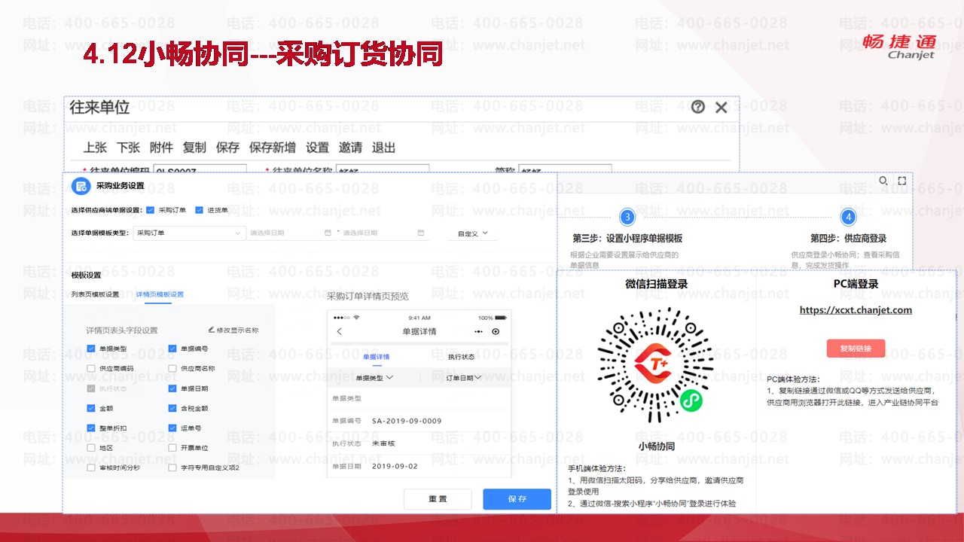964x542 pixels.
Task: Click the red 复制链接 button
Action: [856, 349]
